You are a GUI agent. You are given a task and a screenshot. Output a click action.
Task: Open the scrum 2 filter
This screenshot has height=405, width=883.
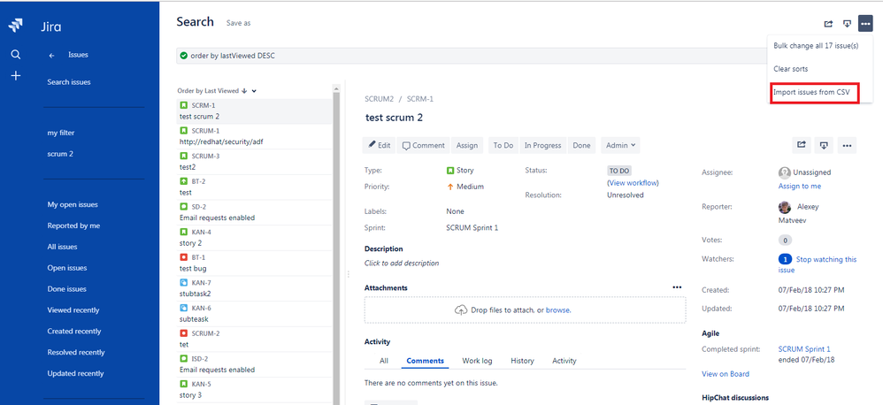60,154
